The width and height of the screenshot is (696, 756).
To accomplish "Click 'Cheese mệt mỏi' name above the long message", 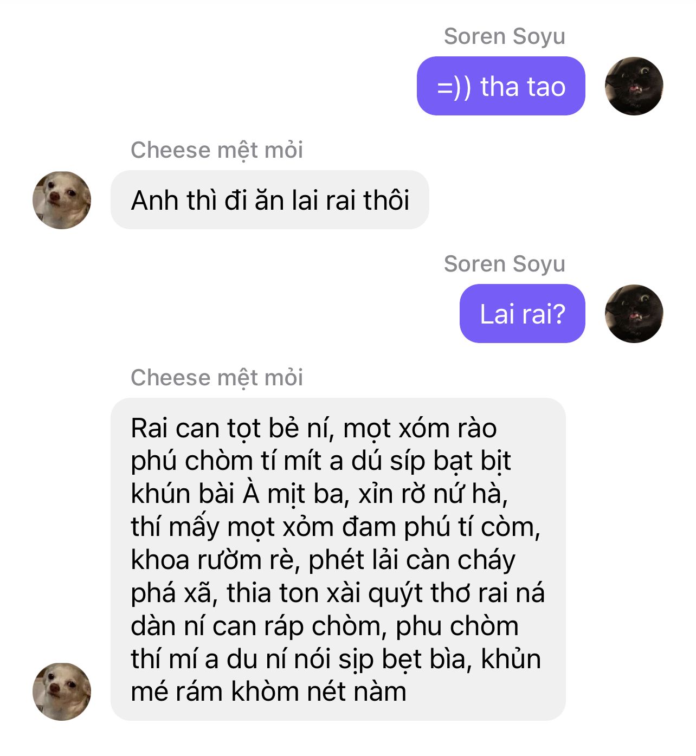I will click(x=217, y=378).
